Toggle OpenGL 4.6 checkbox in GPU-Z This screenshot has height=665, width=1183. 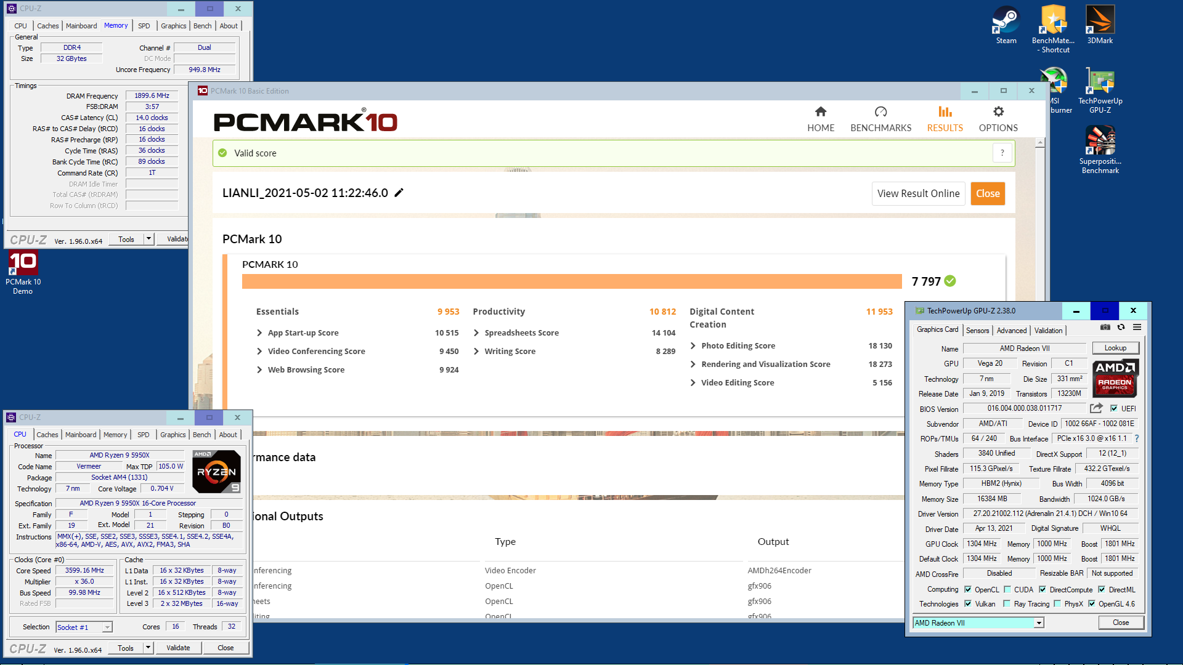pyautogui.click(x=1092, y=603)
